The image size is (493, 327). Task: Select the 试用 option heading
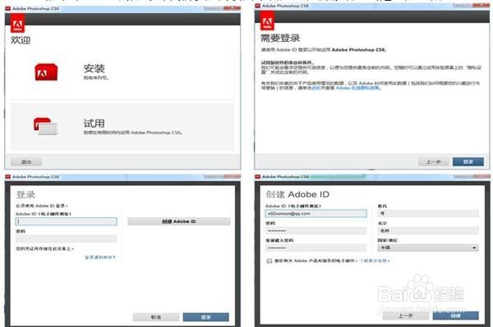(94, 123)
